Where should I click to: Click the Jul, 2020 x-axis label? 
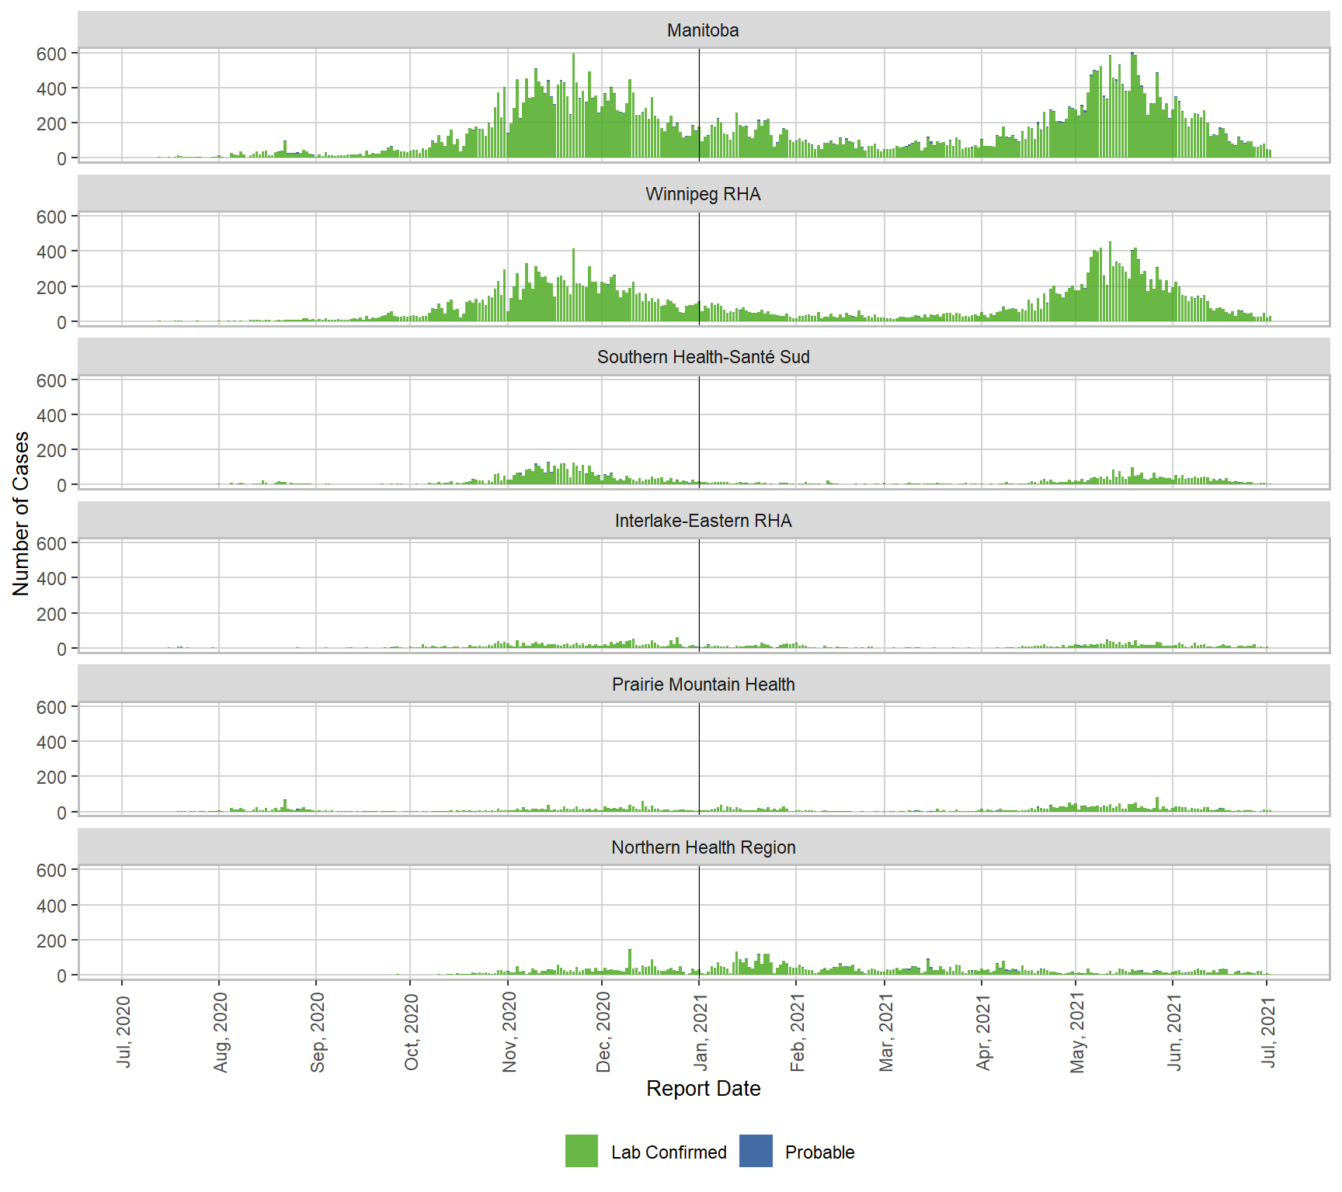point(123,1032)
